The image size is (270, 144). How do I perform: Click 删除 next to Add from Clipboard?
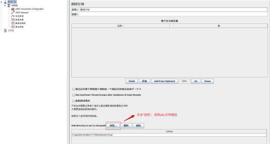(185, 81)
